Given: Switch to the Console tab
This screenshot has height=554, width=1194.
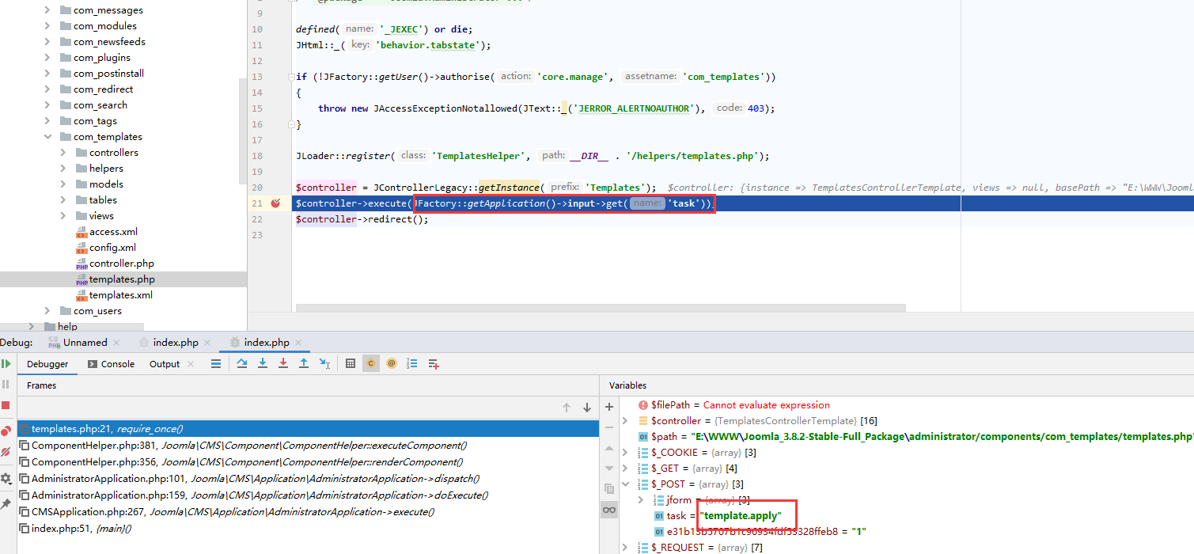Looking at the screenshot, I should pyautogui.click(x=111, y=364).
